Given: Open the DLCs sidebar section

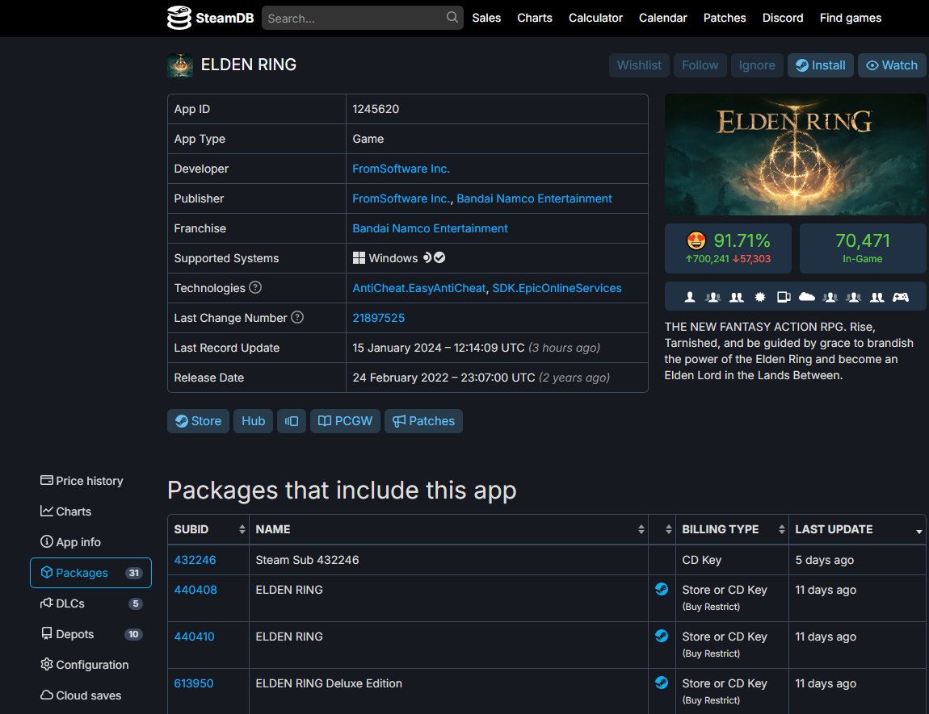Looking at the screenshot, I should [90, 603].
